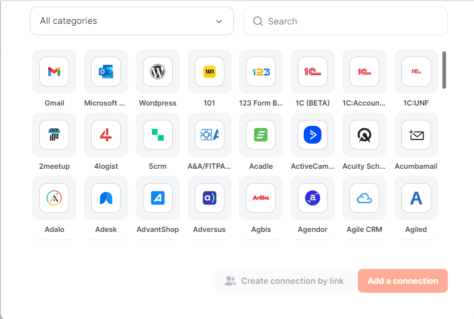This screenshot has width=474, height=319.
Task: Pick the Adalo app icon
Action: [54, 198]
